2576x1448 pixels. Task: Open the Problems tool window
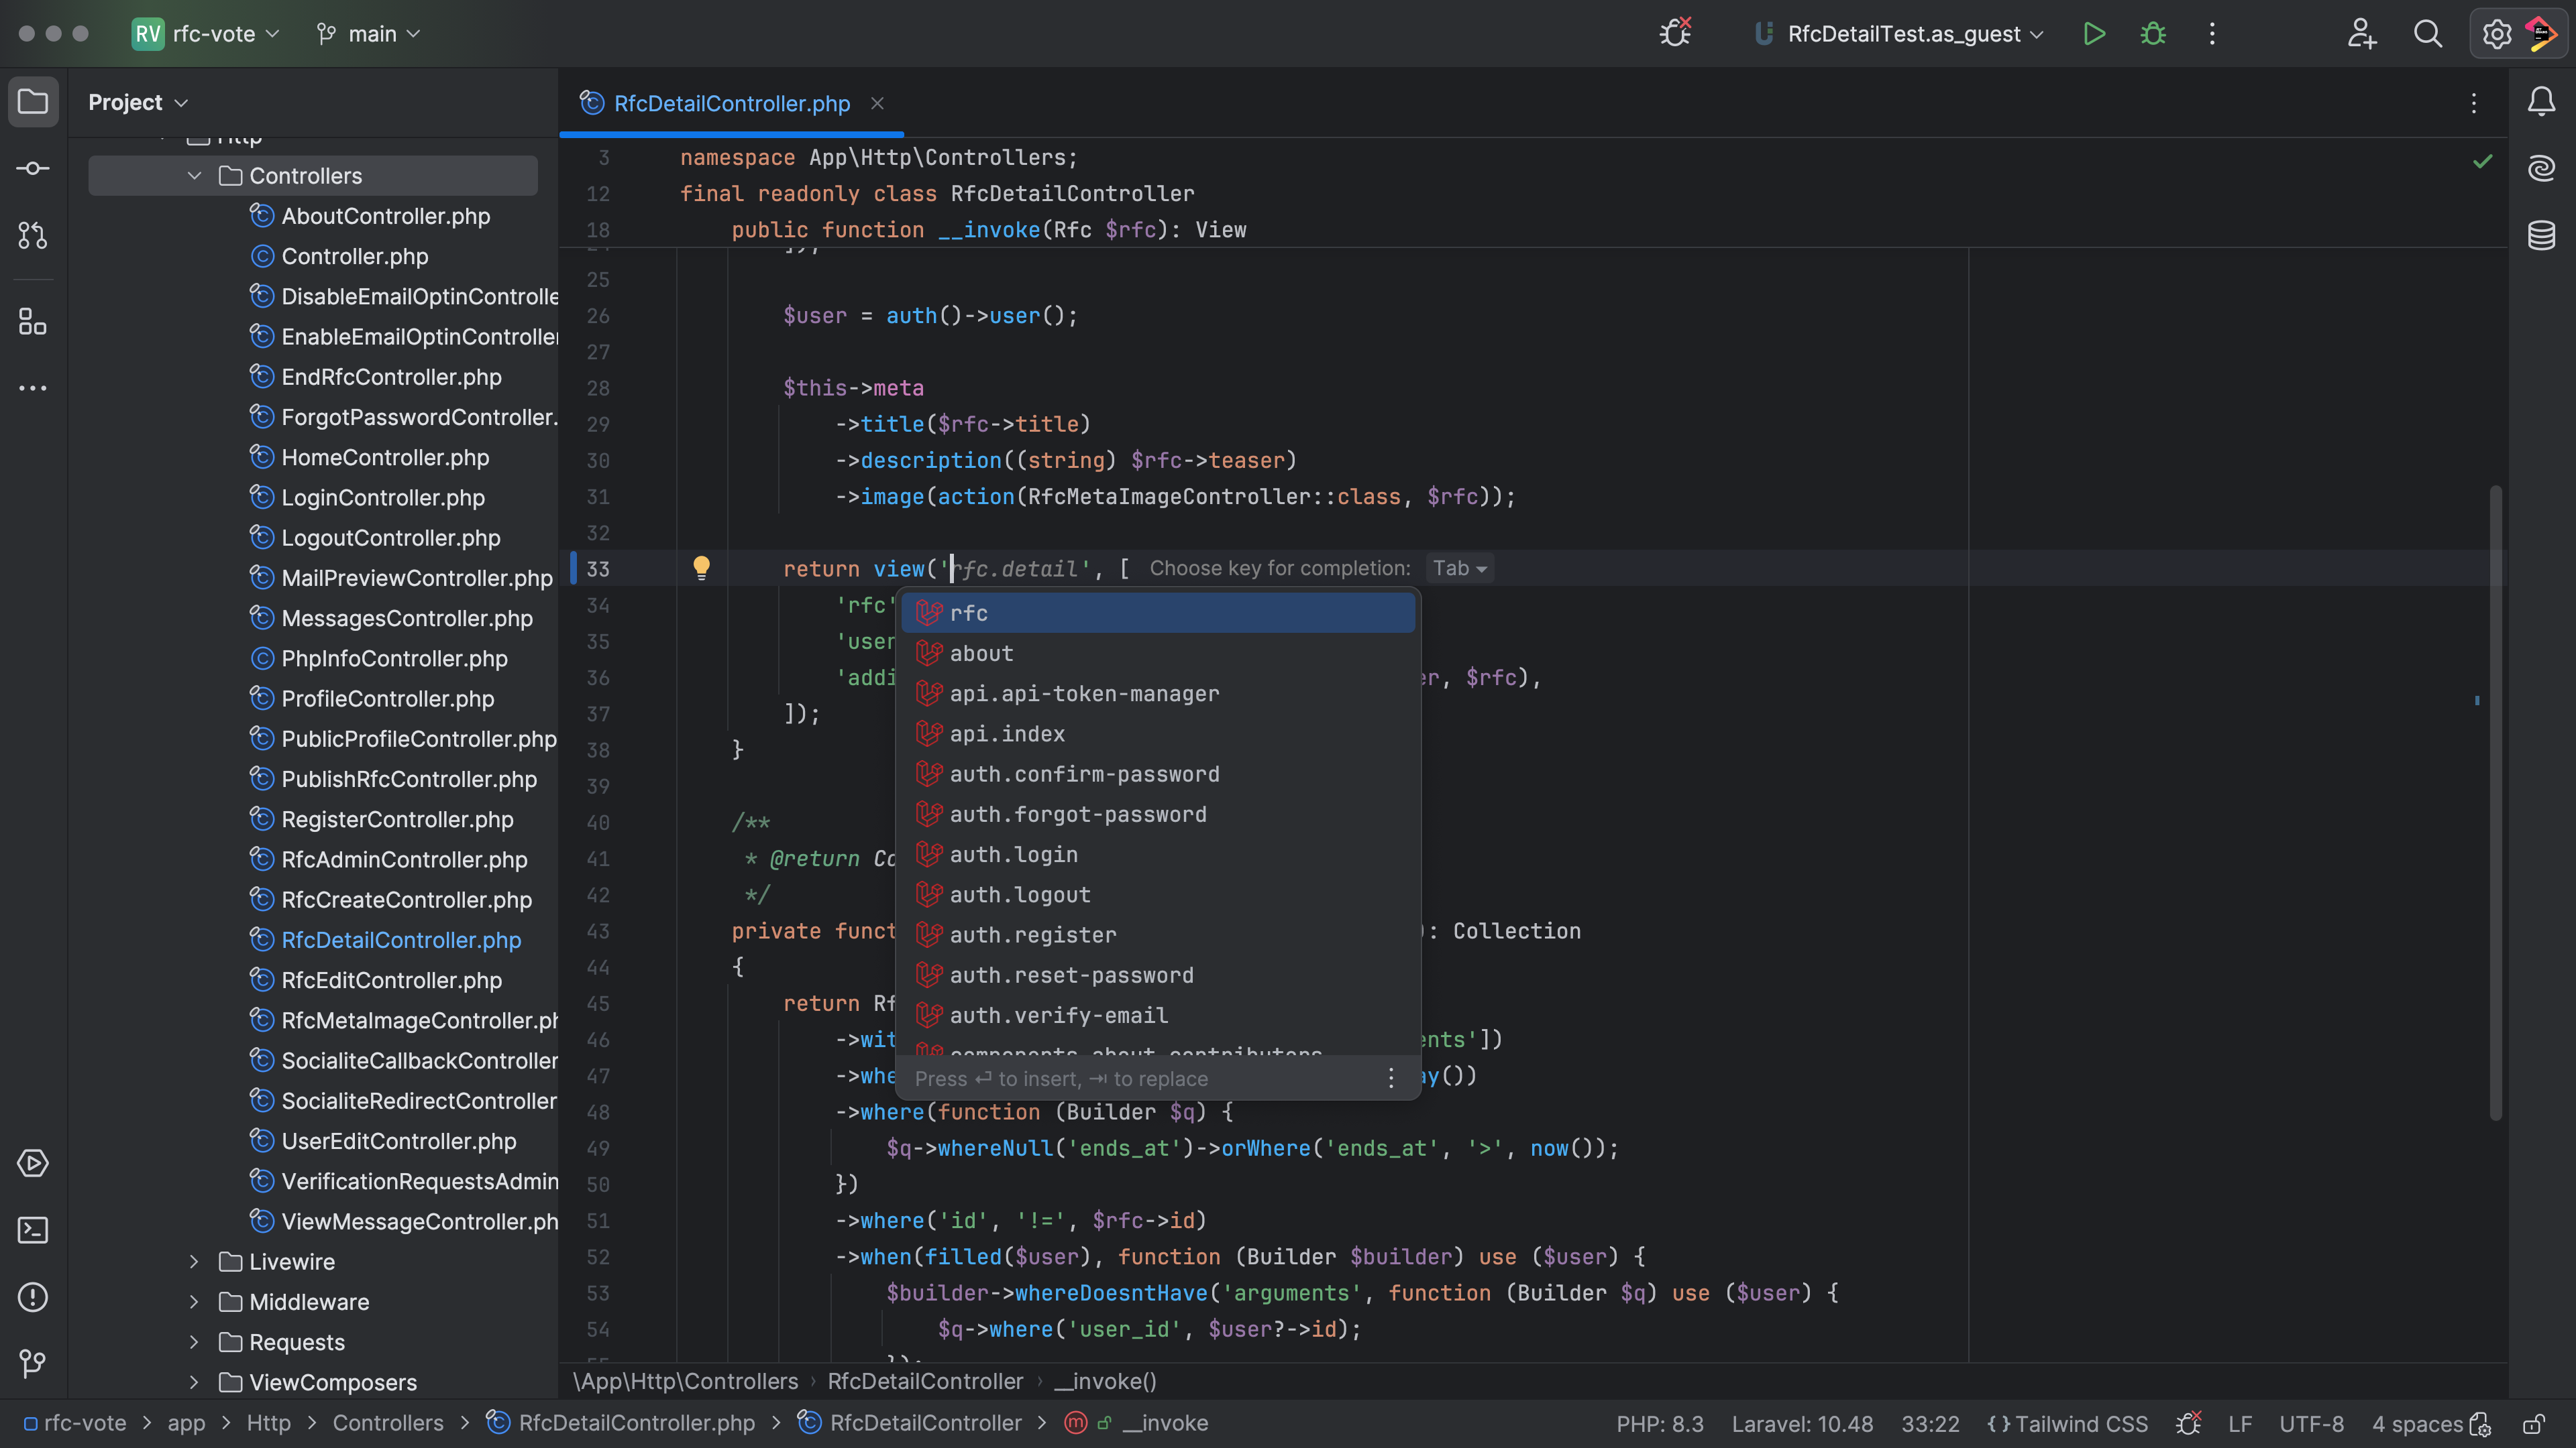pos(33,1298)
